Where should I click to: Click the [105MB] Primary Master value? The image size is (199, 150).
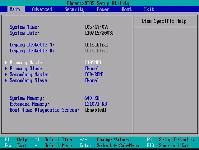[x=93, y=62]
